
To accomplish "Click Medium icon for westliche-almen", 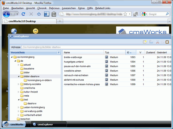I will [x=107, y=71].
